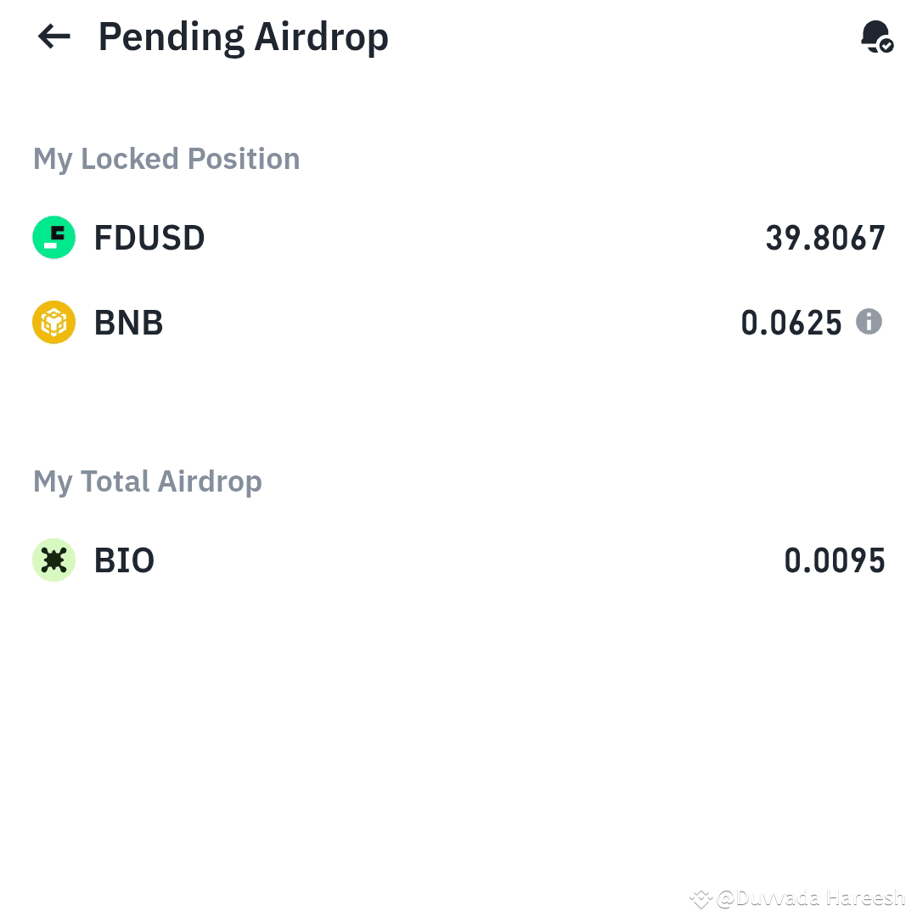Open notifications via the bell icon
The width and height of the screenshot is (917, 917).
(875, 36)
